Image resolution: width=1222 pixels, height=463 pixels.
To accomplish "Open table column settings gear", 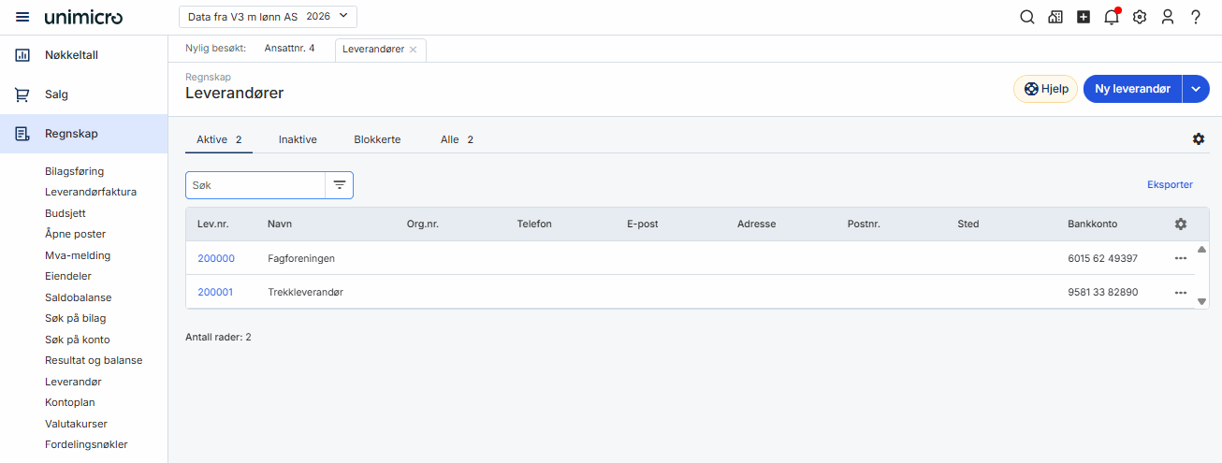I will coord(1181,224).
